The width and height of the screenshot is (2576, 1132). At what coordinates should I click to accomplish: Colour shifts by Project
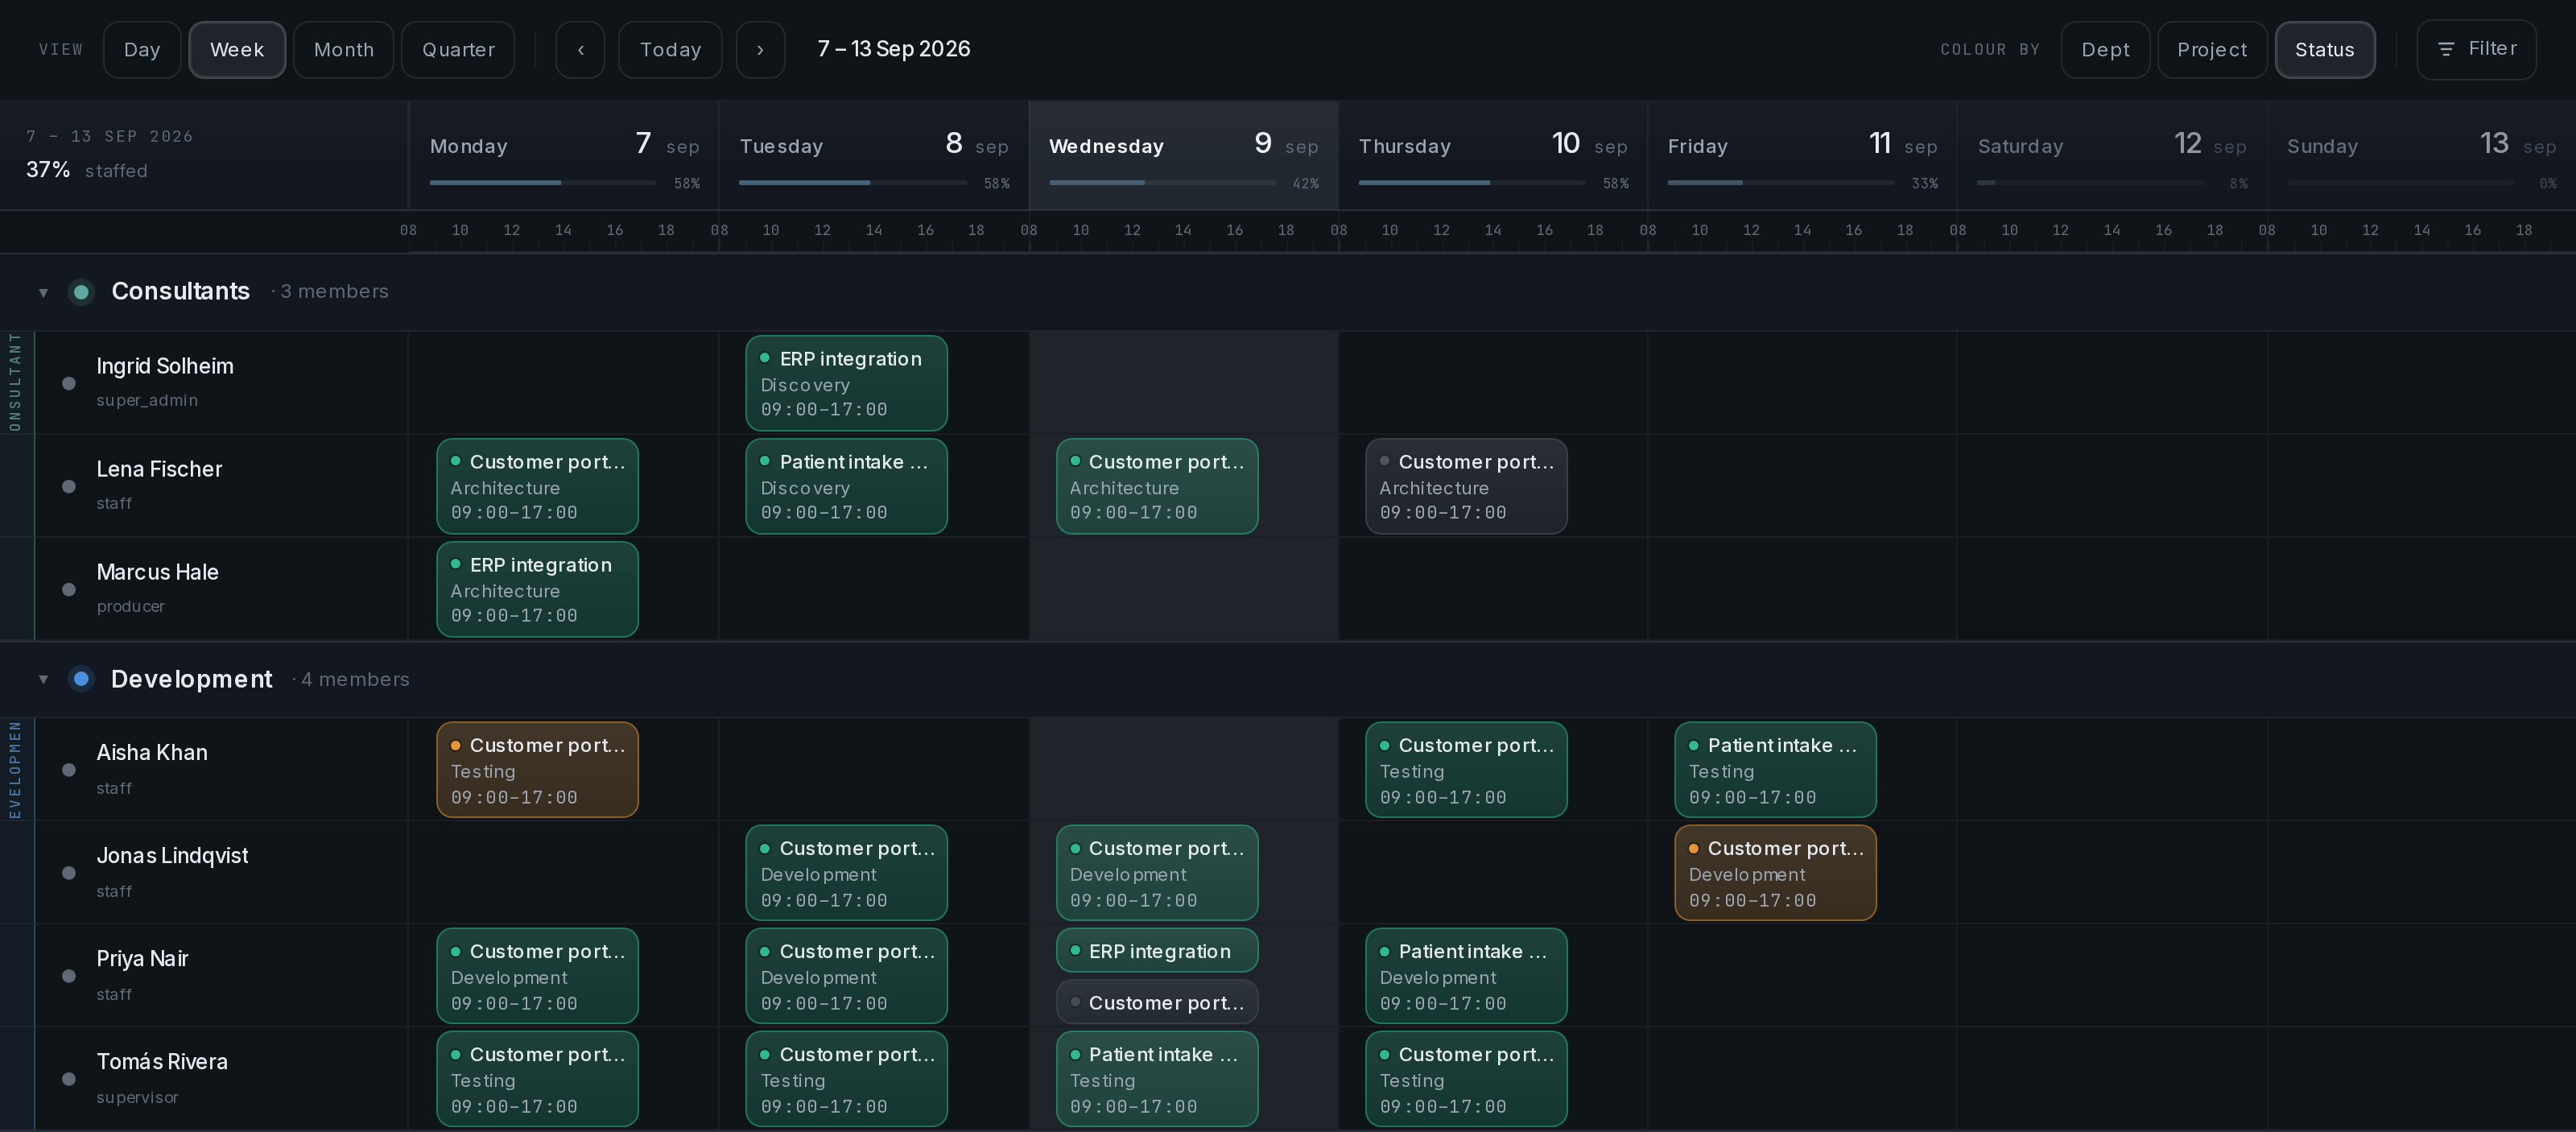2212,49
